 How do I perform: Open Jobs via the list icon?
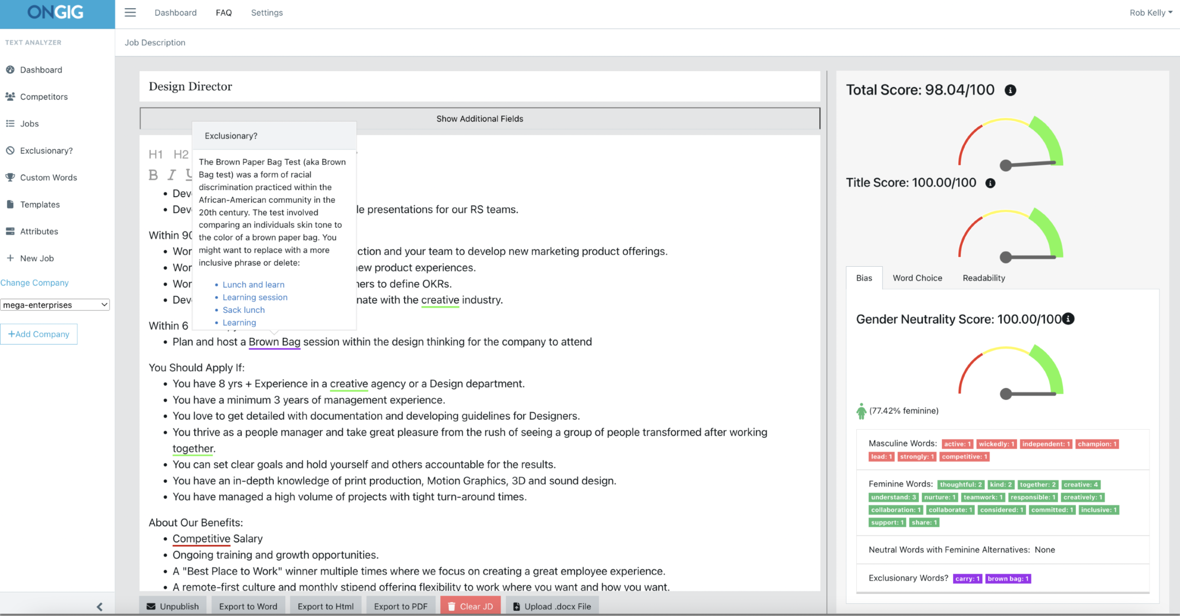click(x=9, y=123)
